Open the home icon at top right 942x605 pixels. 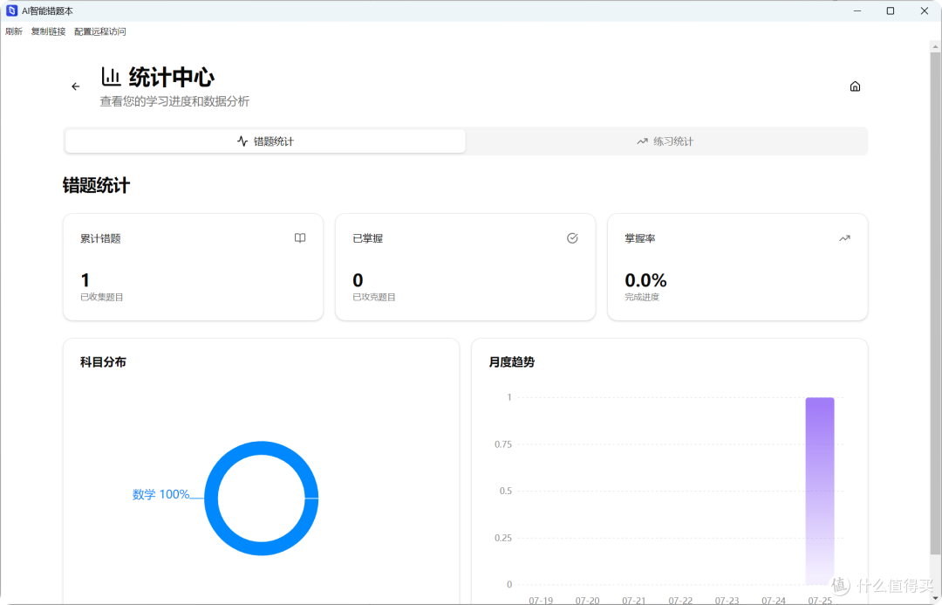coord(855,86)
